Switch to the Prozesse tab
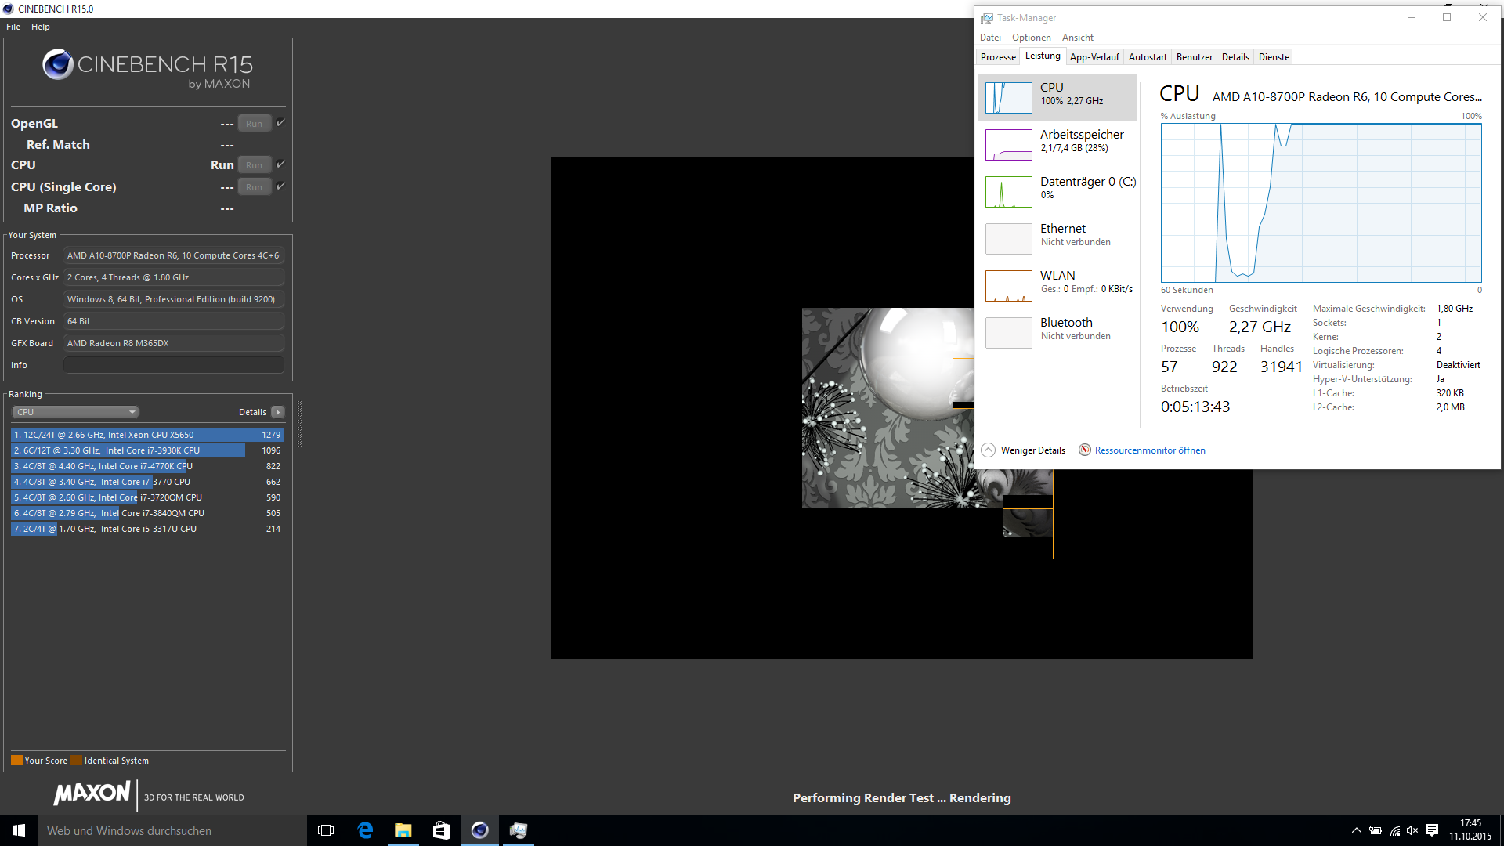 click(x=998, y=57)
